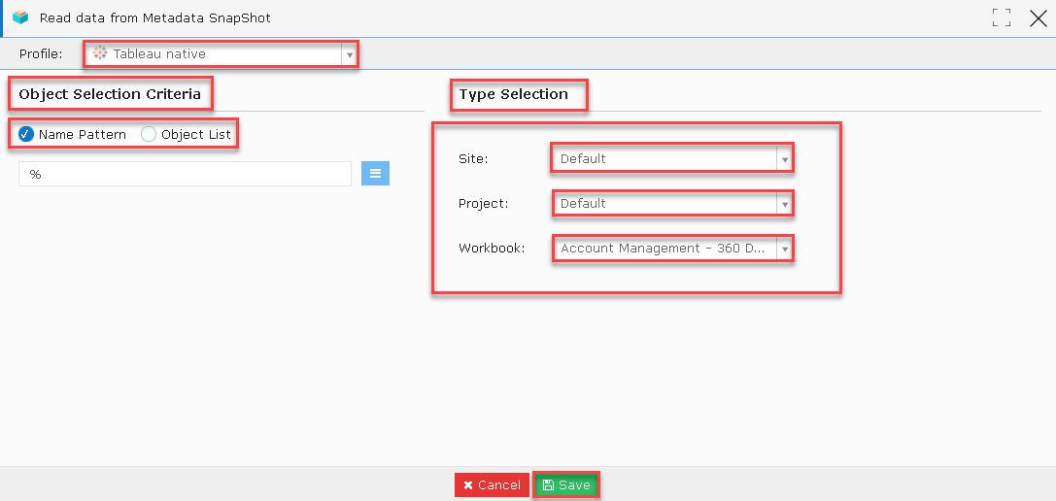Viewport: 1056px width, 501px height.
Task: Click the Object Selection Criteria heading
Action: tap(110, 94)
